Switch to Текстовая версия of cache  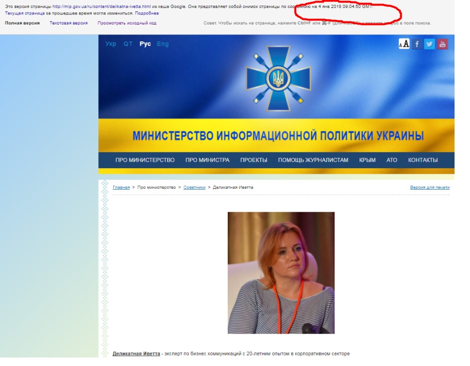point(68,23)
